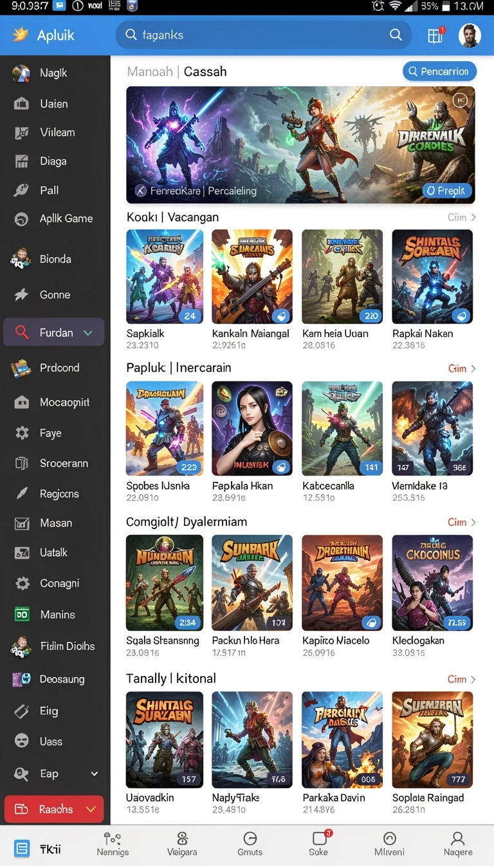The width and height of the screenshot is (494, 866).
Task: Open Conagni gear icon
Action: click(22, 584)
